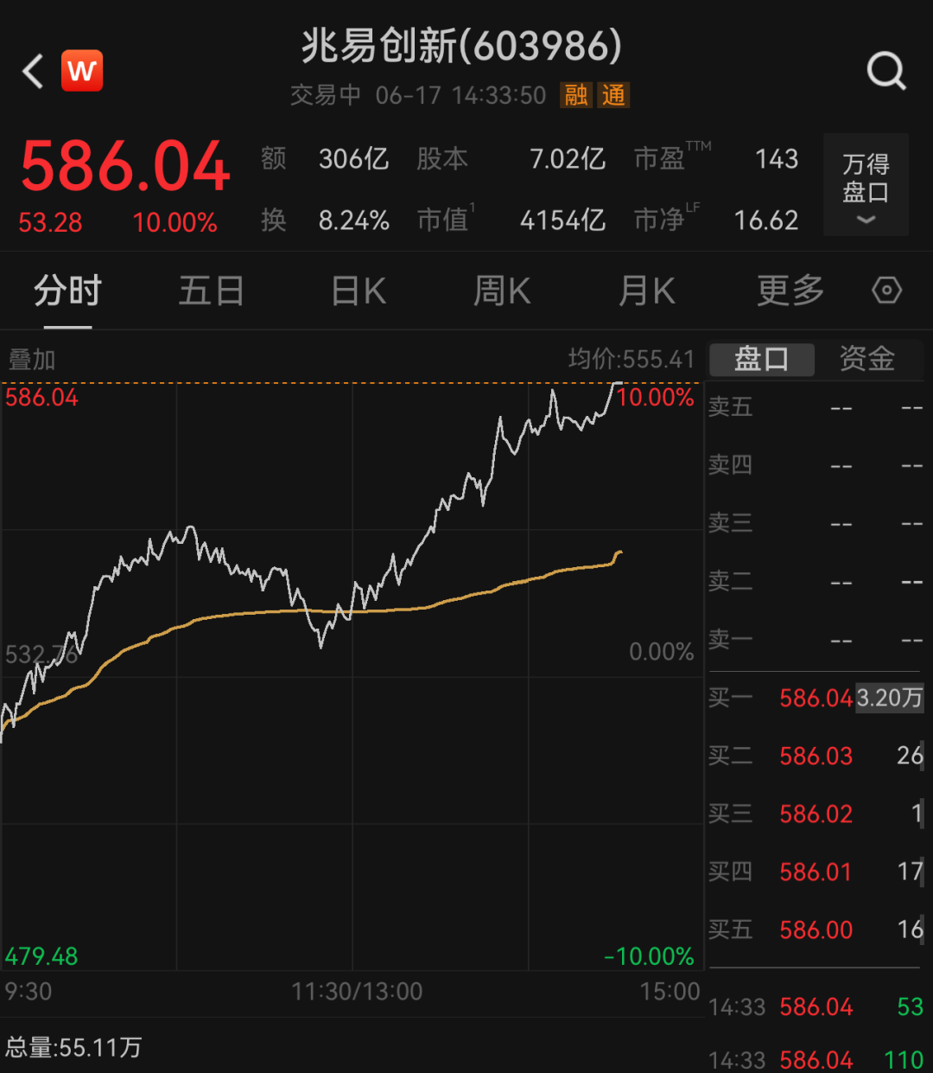The width and height of the screenshot is (933, 1073).
Task: Tap the 买二 price 586.03
Action: (x=816, y=756)
